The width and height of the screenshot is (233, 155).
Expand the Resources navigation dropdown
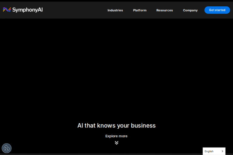tap(164, 10)
